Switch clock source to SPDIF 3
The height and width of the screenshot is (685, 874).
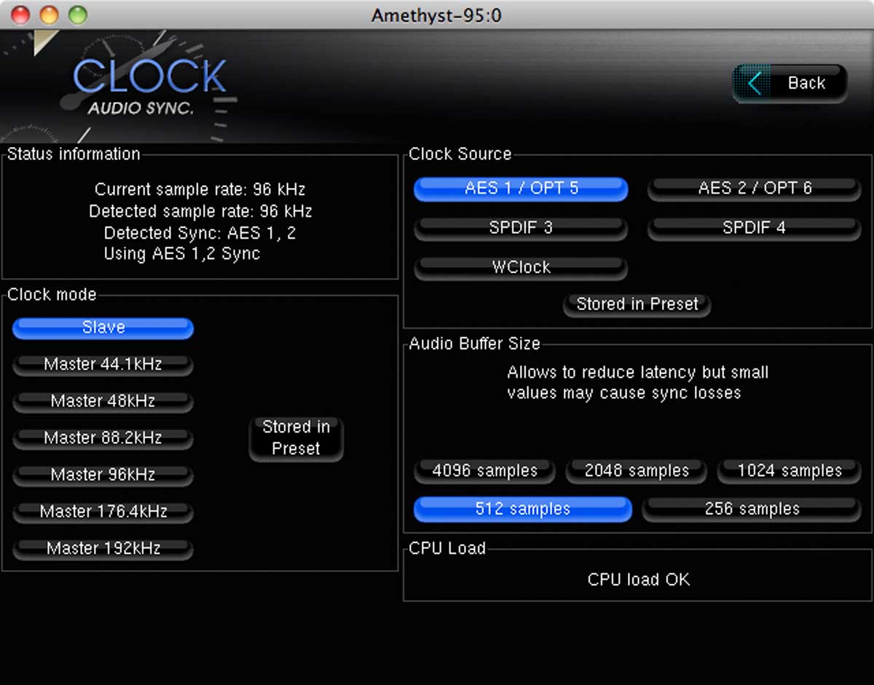pos(521,229)
